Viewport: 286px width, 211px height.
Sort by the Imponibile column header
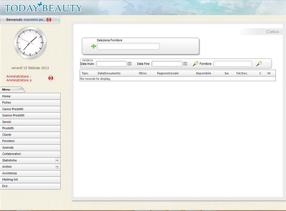pyautogui.click(x=203, y=73)
